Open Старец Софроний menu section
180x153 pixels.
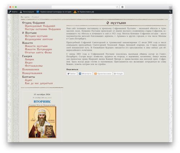click(33, 23)
